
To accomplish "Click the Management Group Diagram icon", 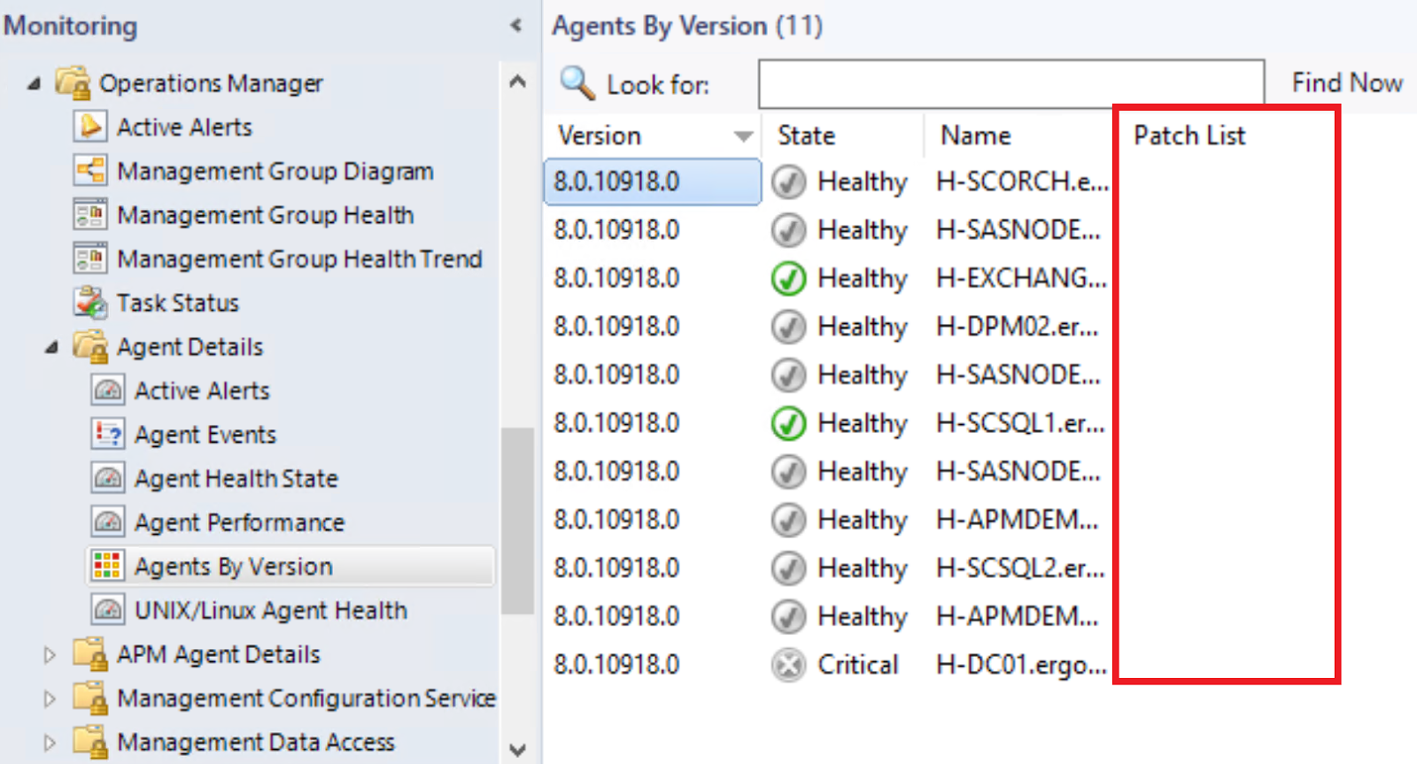I will 90,170.
